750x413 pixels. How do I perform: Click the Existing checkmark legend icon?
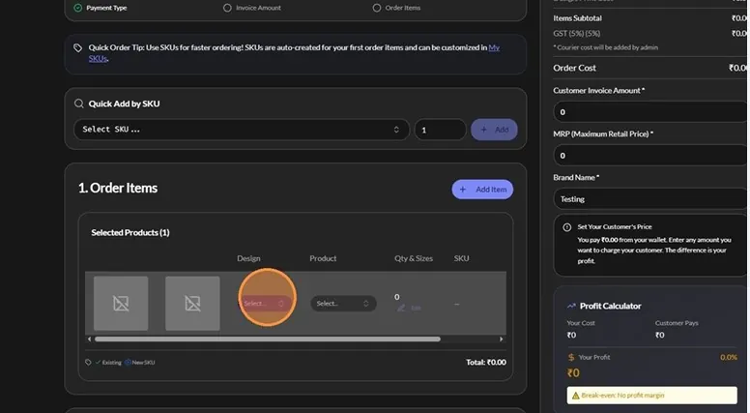click(98, 363)
